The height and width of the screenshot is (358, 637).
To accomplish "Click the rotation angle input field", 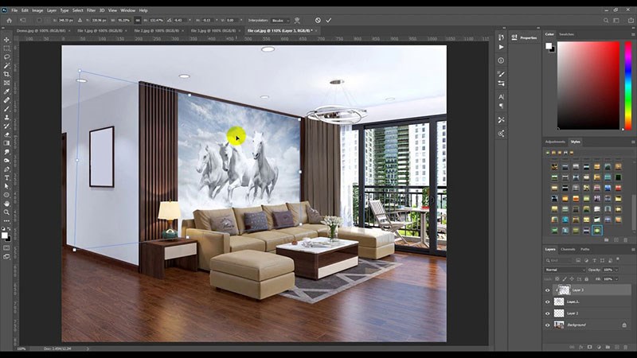I will pyautogui.click(x=181, y=21).
